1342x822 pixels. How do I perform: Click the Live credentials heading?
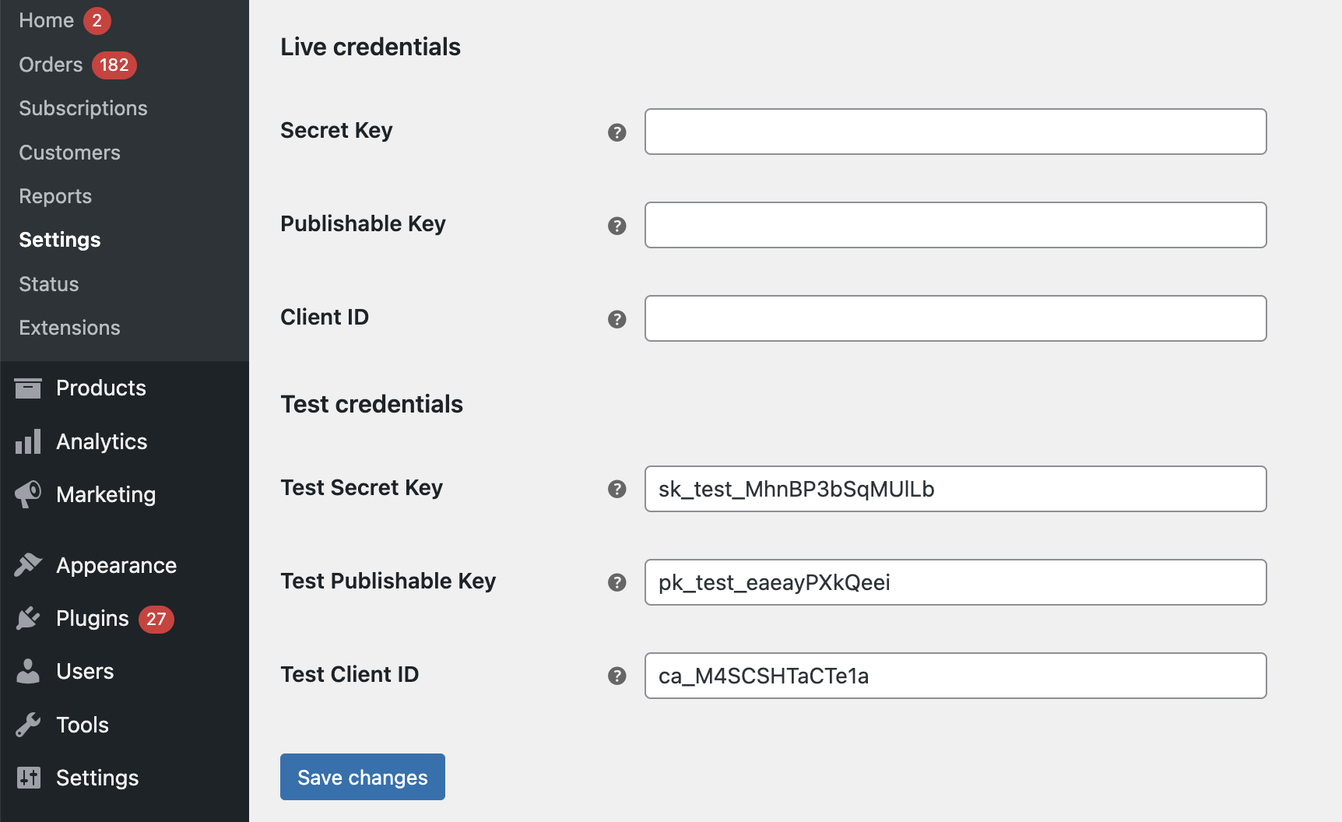click(371, 47)
